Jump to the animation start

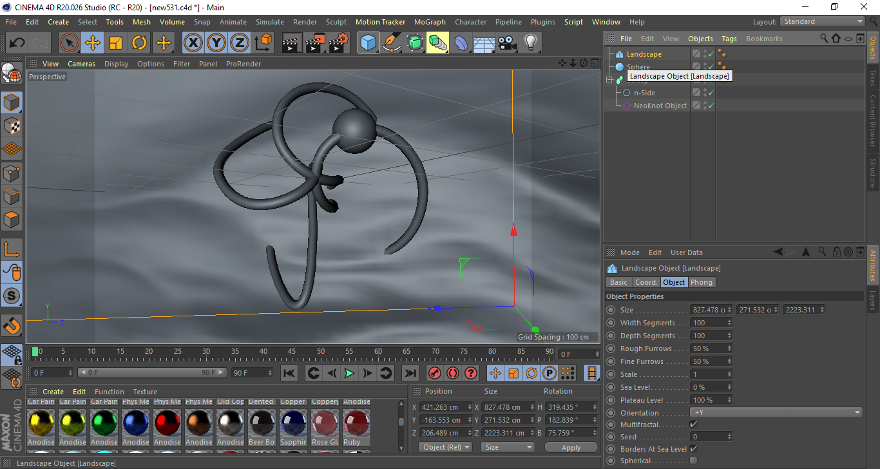289,373
